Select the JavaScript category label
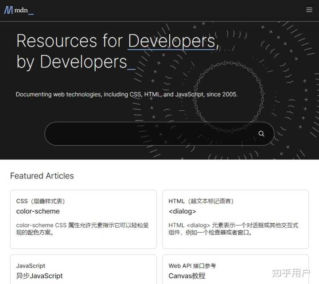Screen dimensions: 319x284 [31, 266]
